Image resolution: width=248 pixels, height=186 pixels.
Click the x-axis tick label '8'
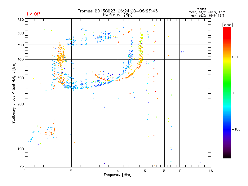coord(164,171)
